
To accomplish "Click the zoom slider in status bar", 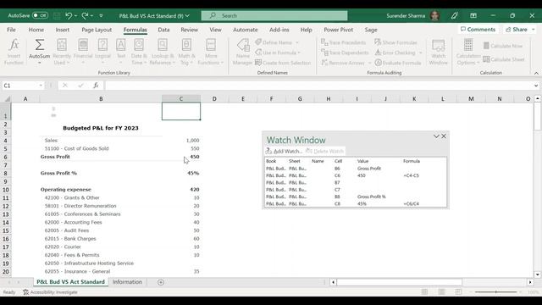I will coord(495,292).
